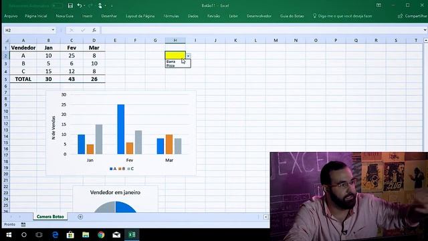Image resolution: width=428 pixels, height=241 pixels.
Task: Click the N de Vendas axis title
Action: [53, 128]
